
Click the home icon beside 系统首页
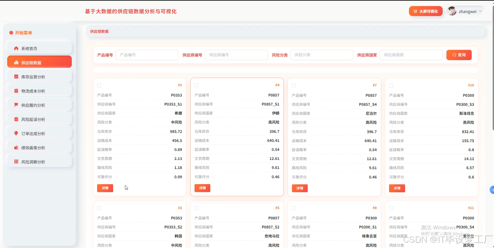(16, 48)
